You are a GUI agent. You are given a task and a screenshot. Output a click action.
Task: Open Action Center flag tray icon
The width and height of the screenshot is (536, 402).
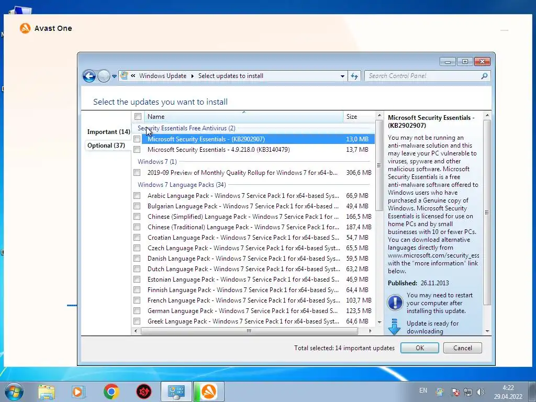(455, 392)
